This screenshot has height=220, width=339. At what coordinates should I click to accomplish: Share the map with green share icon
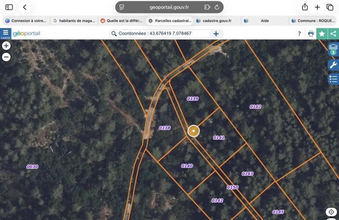[x=333, y=34]
